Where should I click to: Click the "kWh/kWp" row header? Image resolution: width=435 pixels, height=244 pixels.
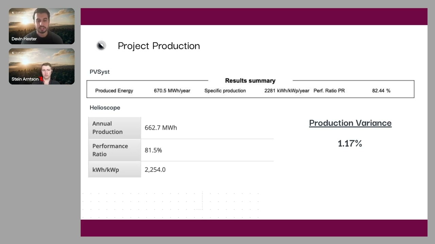pyautogui.click(x=115, y=169)
